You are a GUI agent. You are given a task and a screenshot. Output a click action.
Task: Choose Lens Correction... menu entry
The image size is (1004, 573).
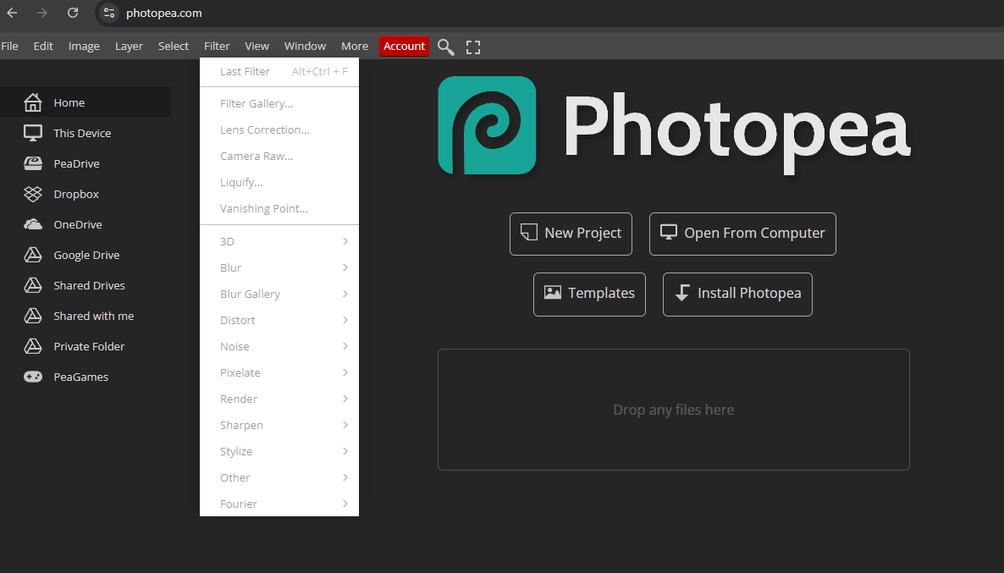coord(279,130)
